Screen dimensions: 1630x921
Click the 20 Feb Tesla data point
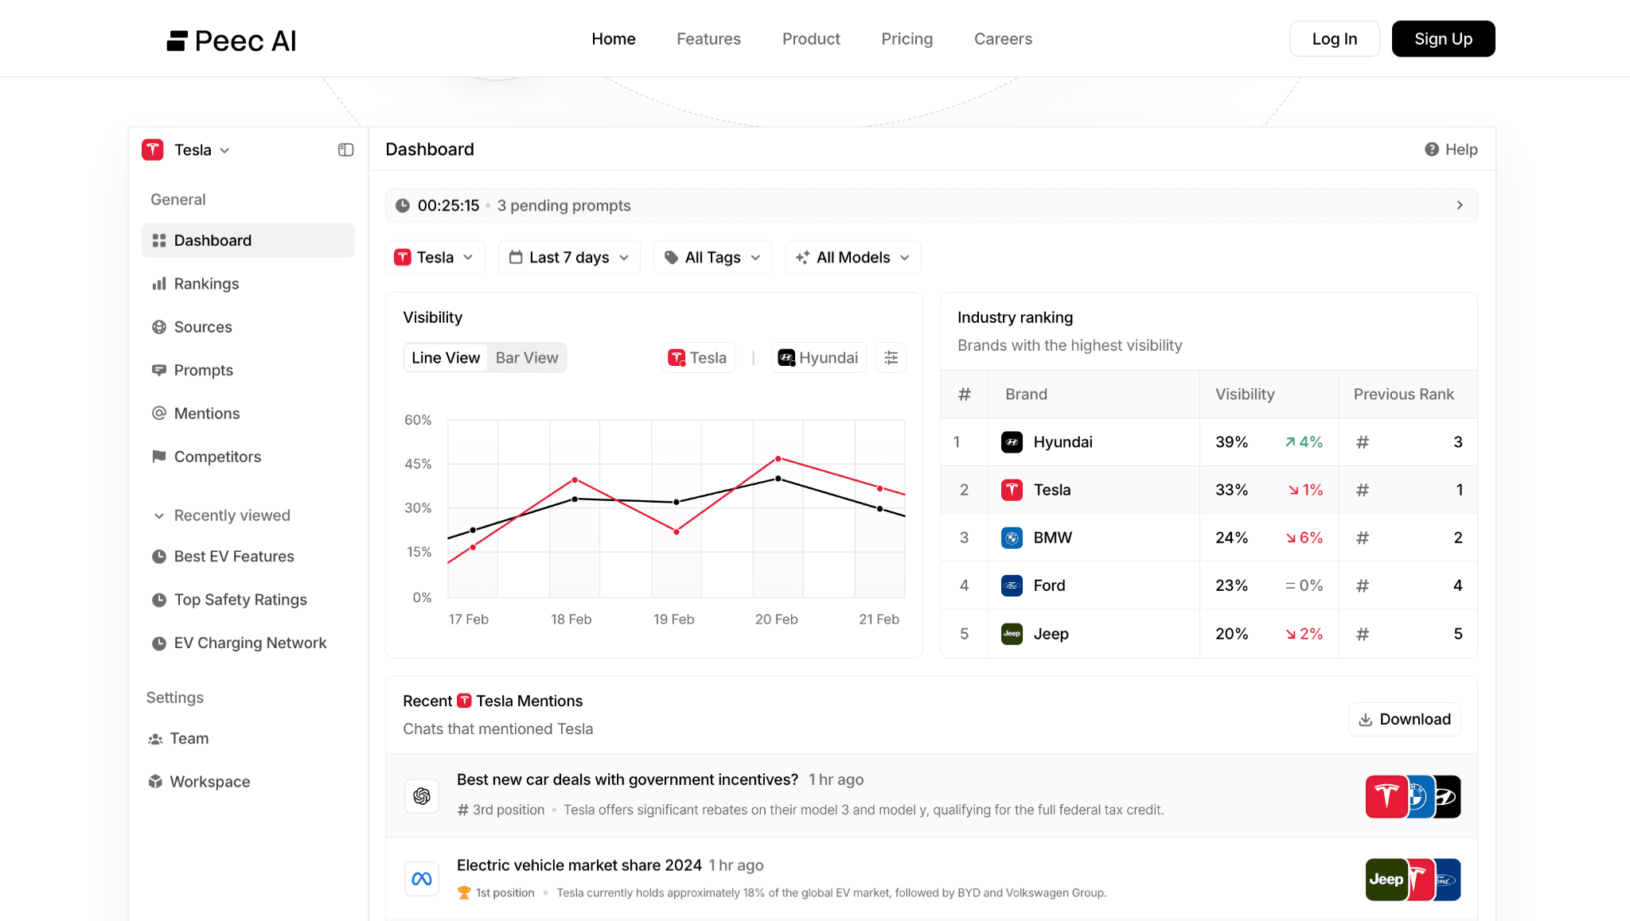coord(778,459)
